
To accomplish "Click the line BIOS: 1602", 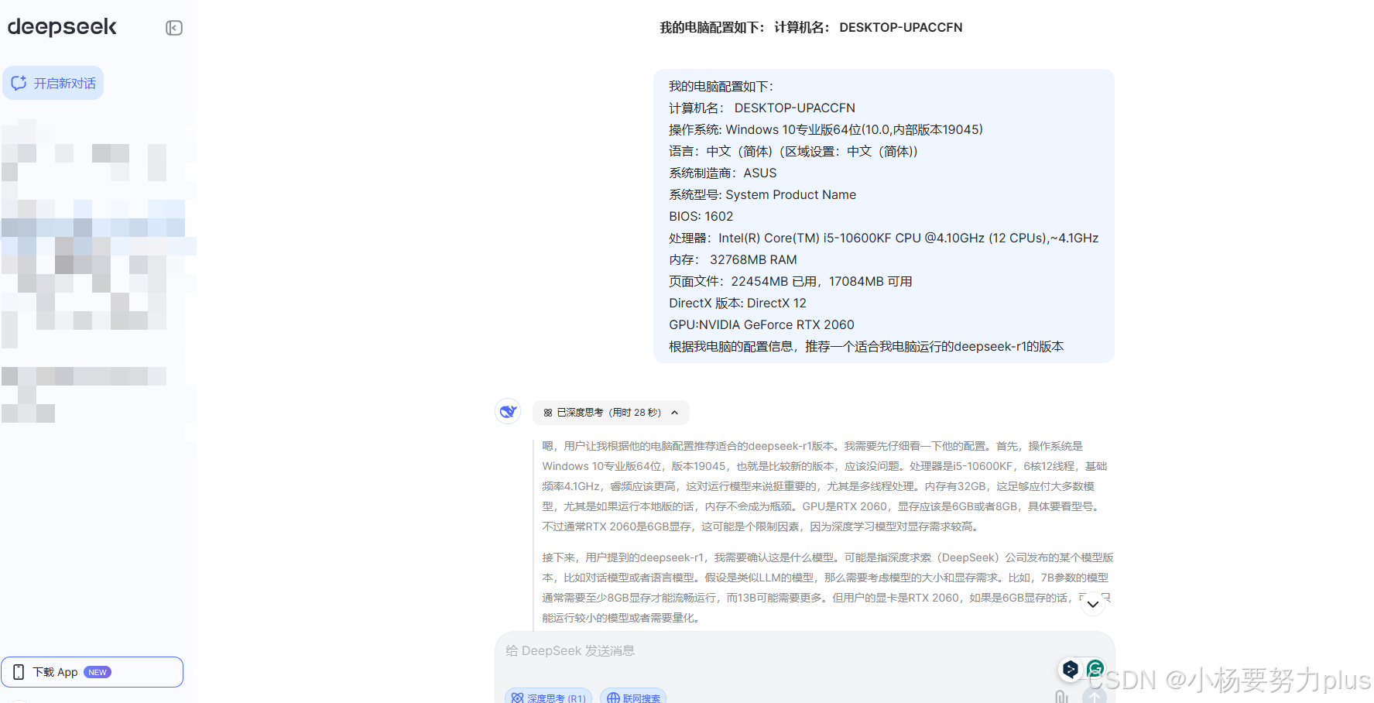I will click(701, 216).
